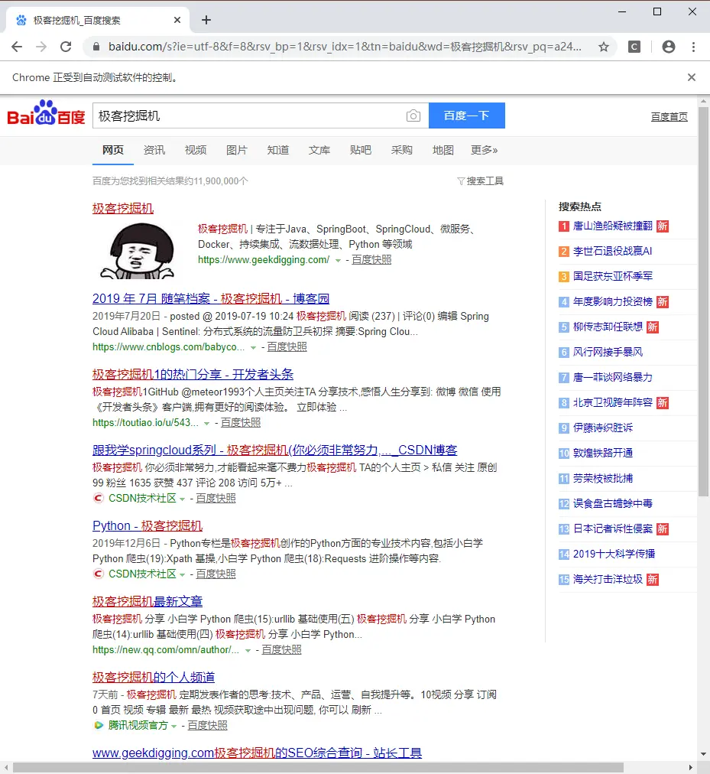
Task: Click CSDN logo under springcloud result
Action: click(x=98, y=498)
